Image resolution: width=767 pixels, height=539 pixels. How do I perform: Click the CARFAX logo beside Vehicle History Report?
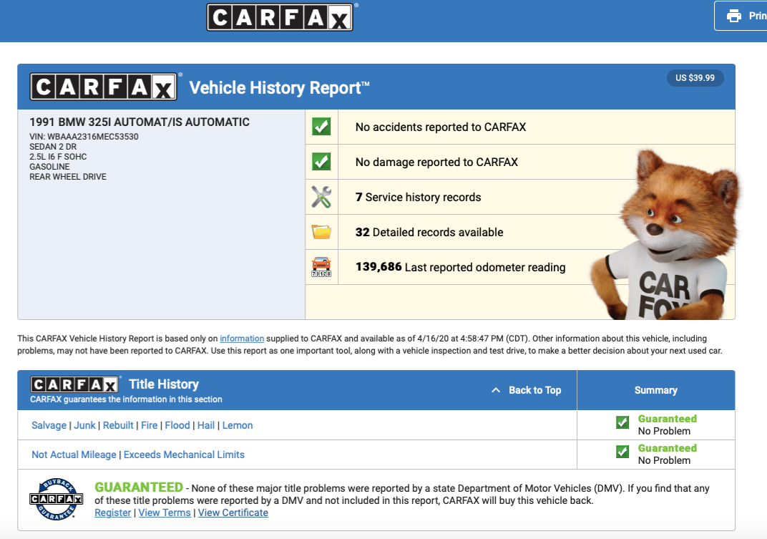click(x=103, y=87)
